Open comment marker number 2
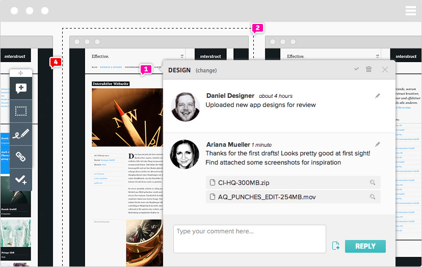The image size is (422, 267). [257, 28]
